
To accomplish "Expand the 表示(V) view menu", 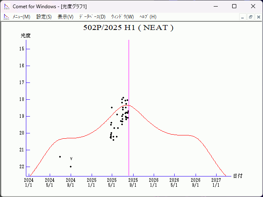I will 65,17.
